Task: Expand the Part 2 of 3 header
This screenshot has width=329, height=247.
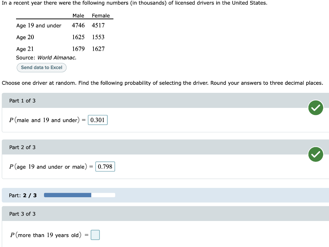Action: (x=165, y=147)
